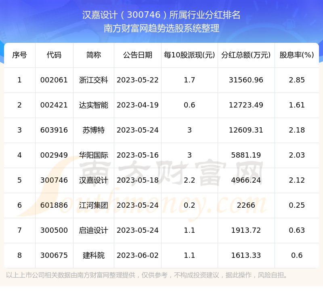Click dividend yield 2.18

click(297, 130)
